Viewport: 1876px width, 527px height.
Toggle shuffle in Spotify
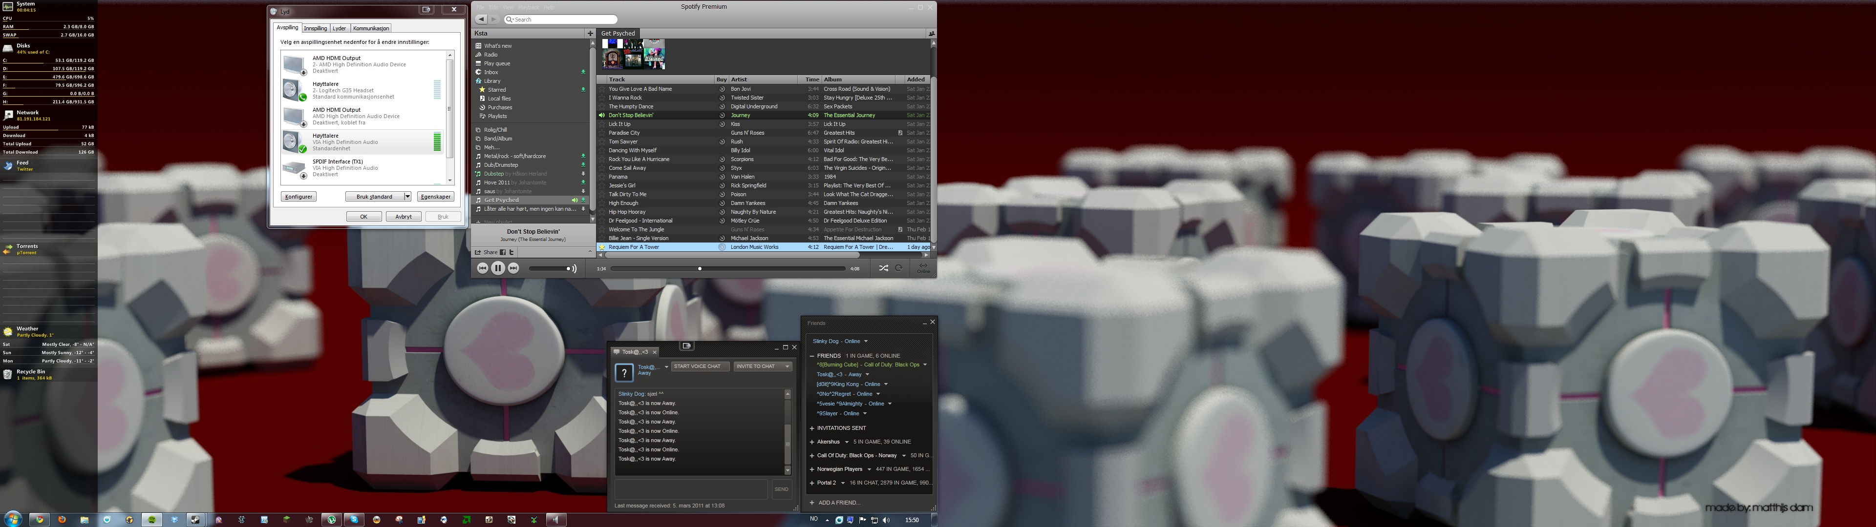(x=883, y=268)
